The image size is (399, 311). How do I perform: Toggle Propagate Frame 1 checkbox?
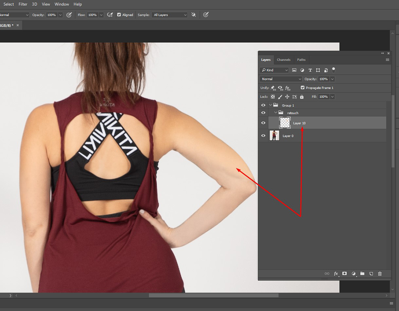tap(302, 88)
